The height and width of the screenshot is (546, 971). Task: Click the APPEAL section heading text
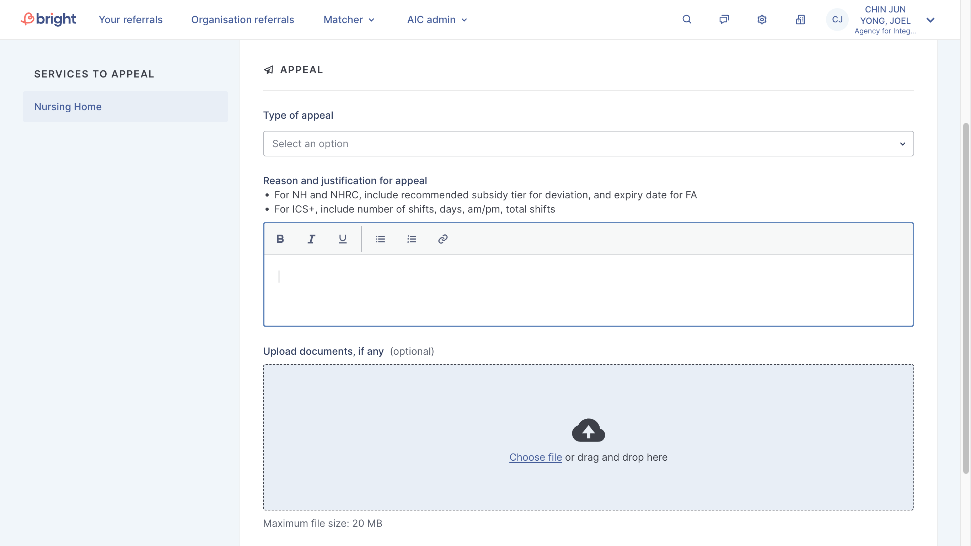pyautogui.click(x=301, y=70)
